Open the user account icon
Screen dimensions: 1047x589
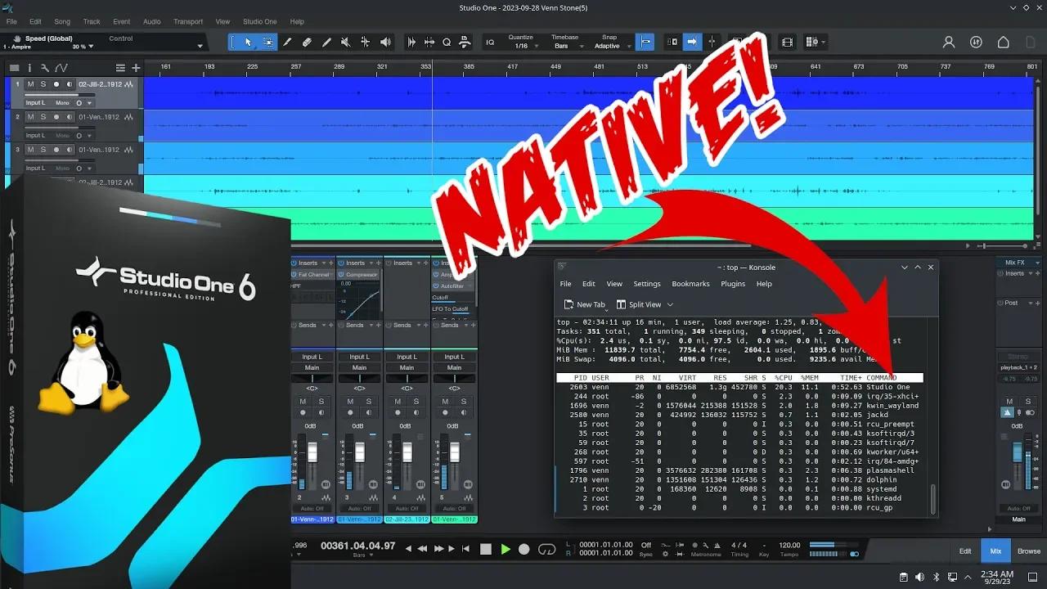click(x=949, y=43)
